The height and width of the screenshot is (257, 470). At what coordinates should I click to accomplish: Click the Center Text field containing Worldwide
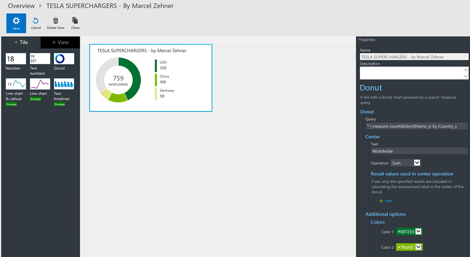click(419, 151)
